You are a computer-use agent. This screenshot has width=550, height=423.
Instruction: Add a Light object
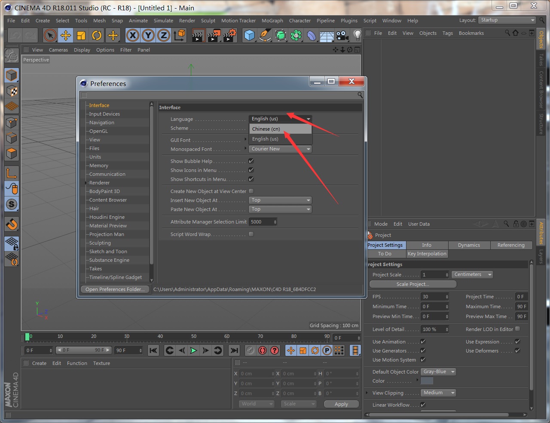[x=357, y=35]
